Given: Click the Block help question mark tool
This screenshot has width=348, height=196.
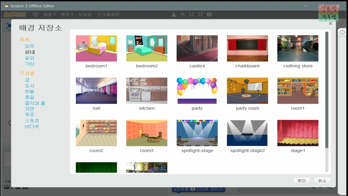Looking at the screenshot, I should click(209, 14).
